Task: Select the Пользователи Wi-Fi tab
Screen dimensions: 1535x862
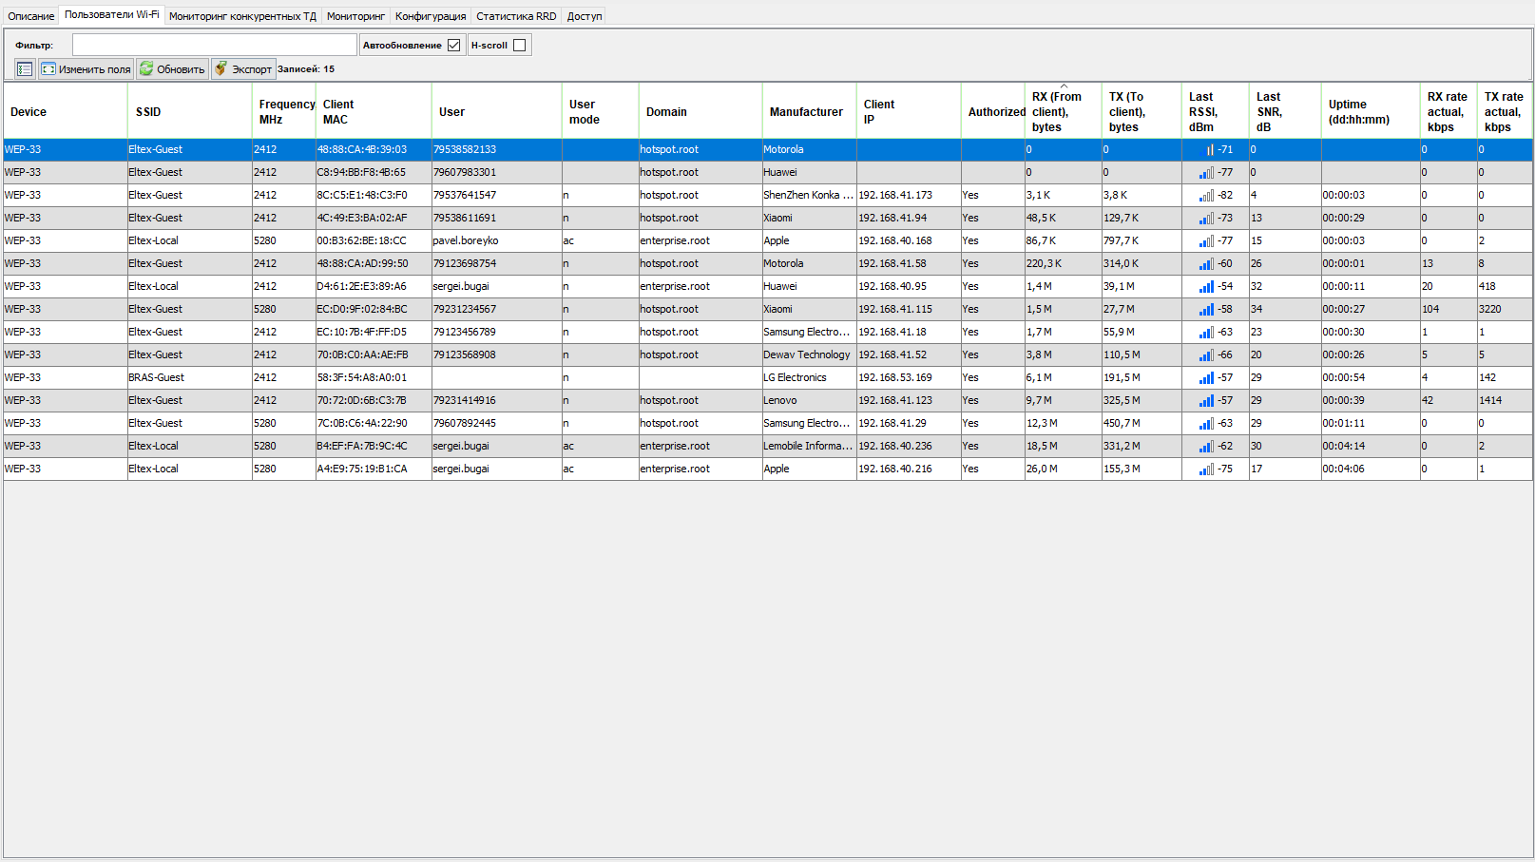Action: [112, 15]
